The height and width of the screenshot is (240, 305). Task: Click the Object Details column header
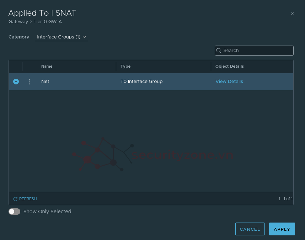230,67
